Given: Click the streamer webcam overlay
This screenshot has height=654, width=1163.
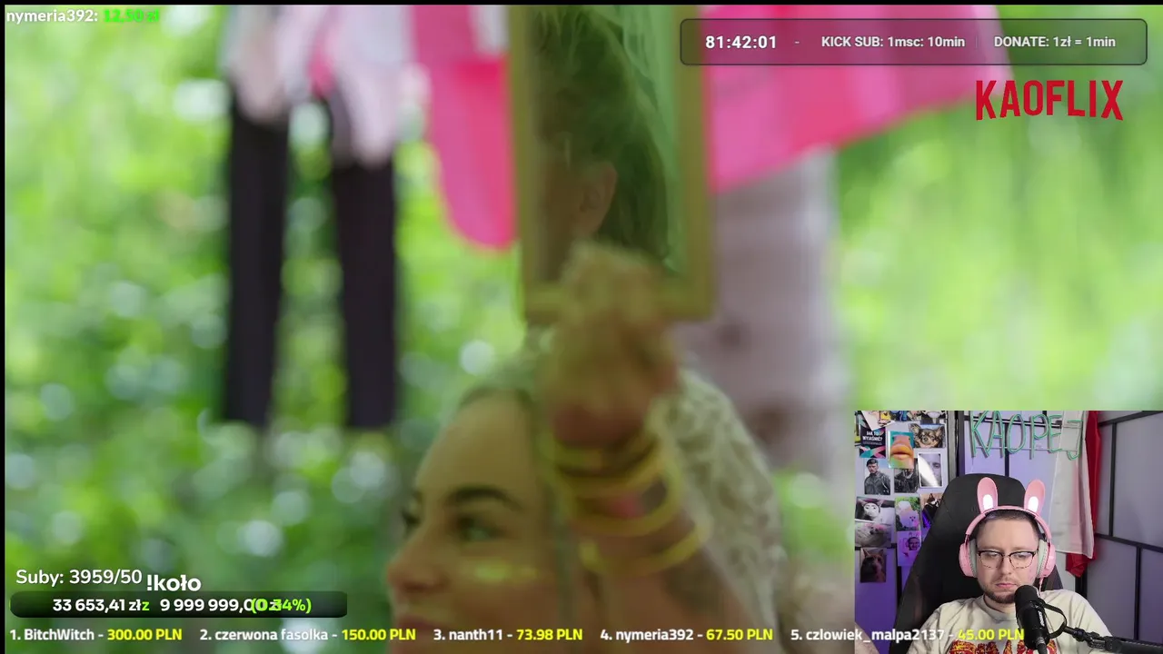Looking at the screenshot, I should pyautogui.click(x=1009, y=532).
